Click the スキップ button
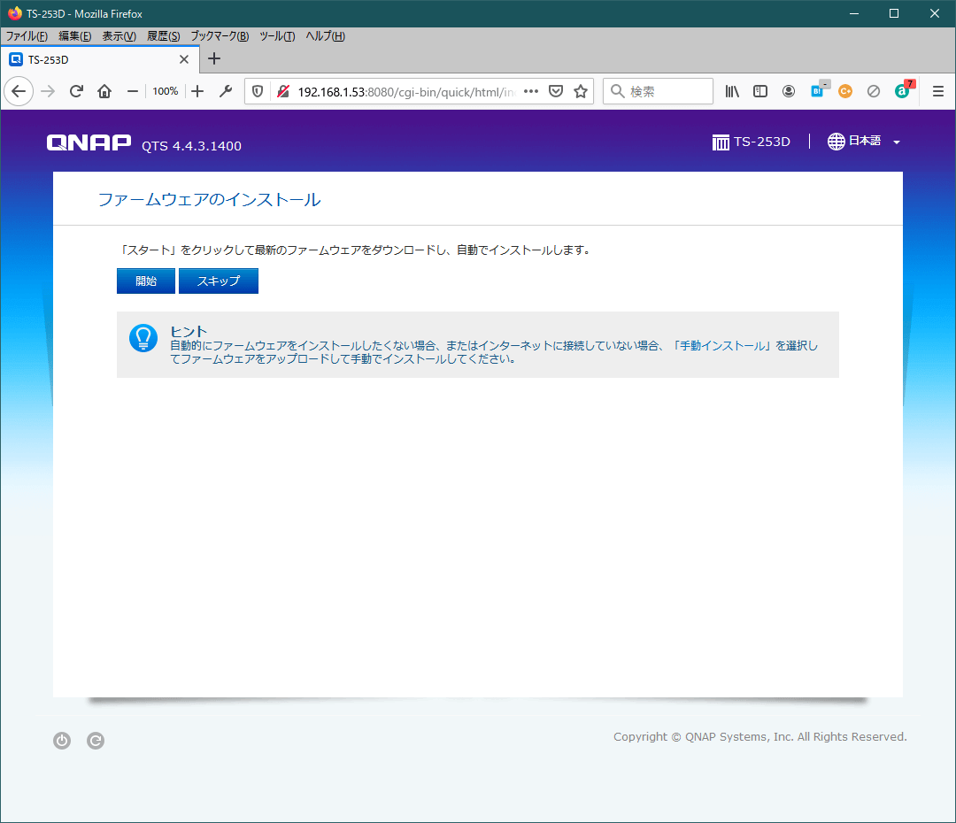This screenshot has width=956, height=823. coord(219,281)
